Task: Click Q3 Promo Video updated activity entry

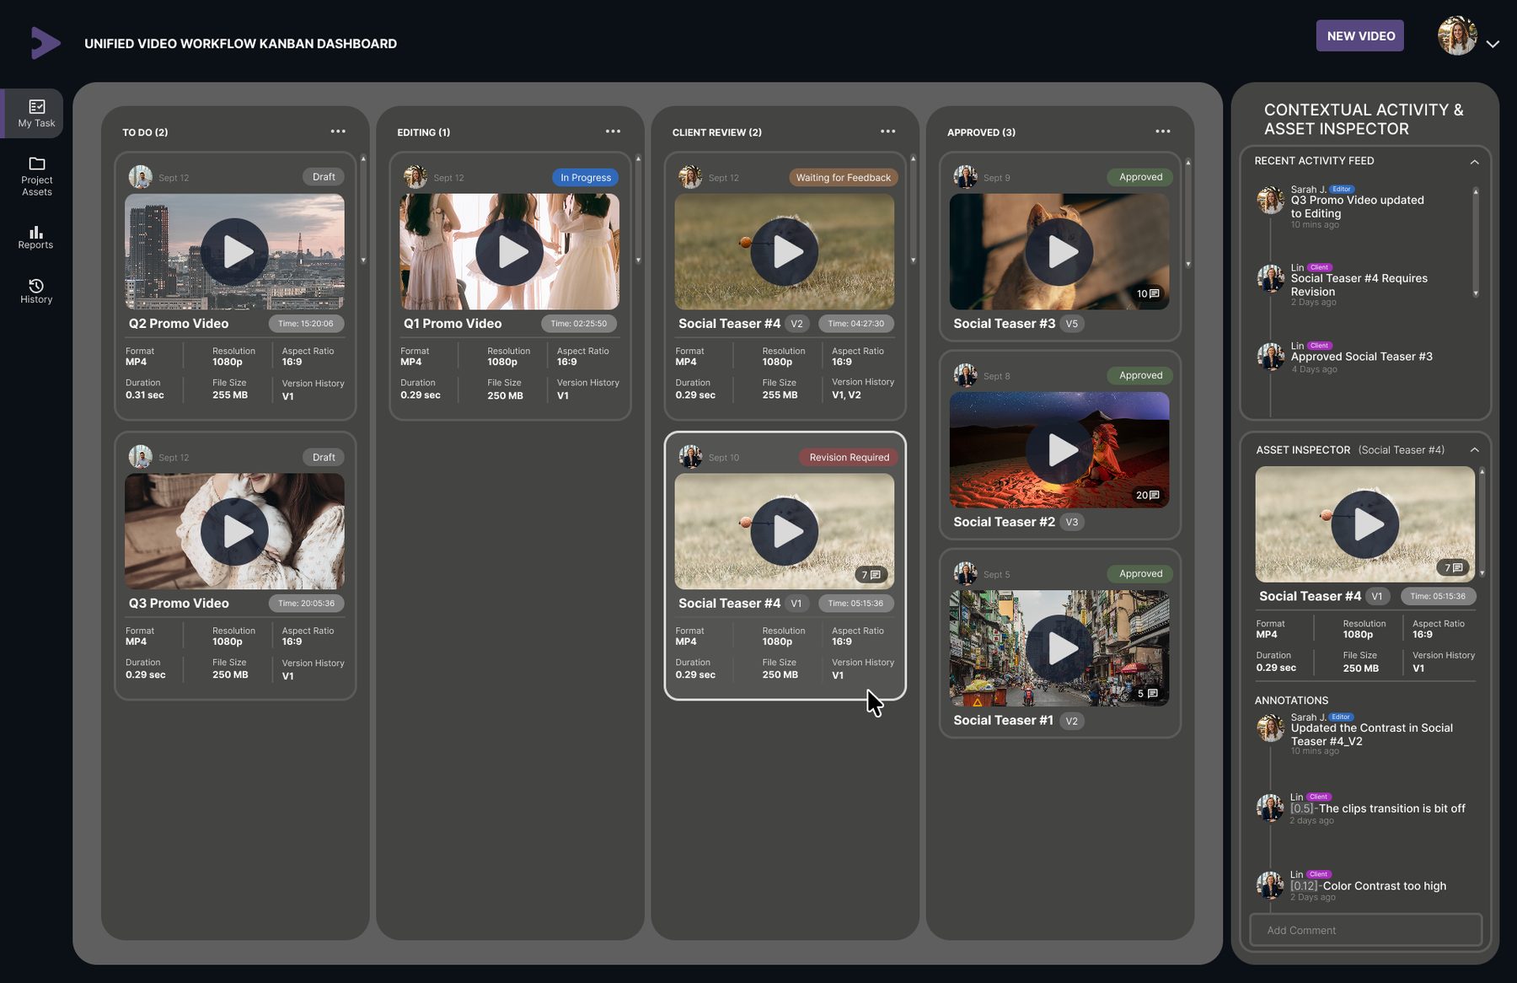Action: 1357,207
